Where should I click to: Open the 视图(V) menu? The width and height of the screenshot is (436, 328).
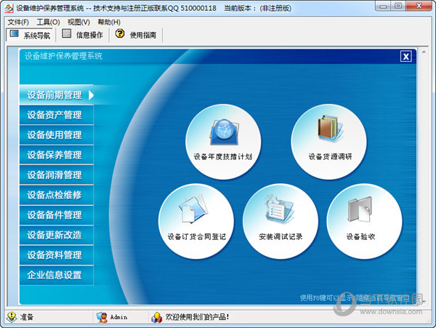coord(78,22)
